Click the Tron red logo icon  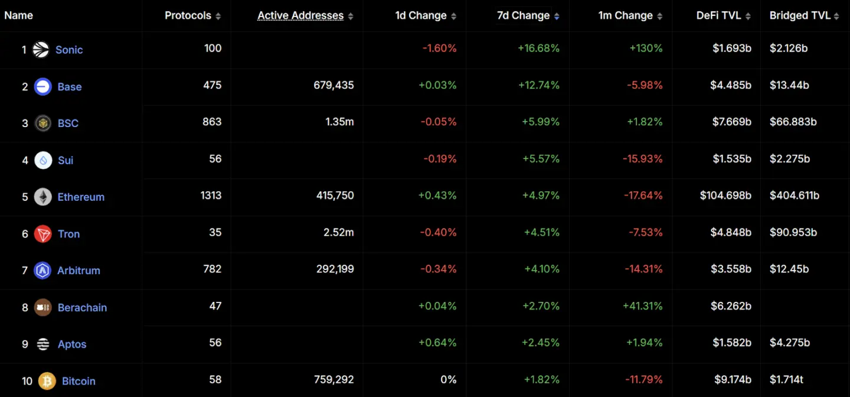42,234
